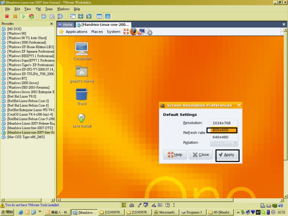288x216 pixels.
Task: Open the System menu in GNOME panel
Action: (113, 32)
